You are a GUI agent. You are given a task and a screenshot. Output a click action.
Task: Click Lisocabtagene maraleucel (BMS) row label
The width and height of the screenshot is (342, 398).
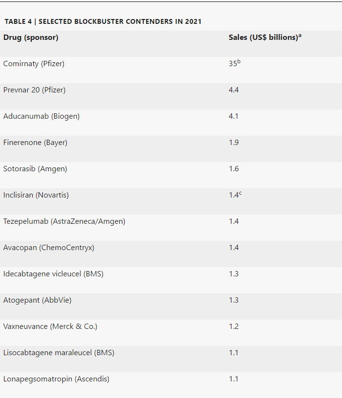[59, 353]
